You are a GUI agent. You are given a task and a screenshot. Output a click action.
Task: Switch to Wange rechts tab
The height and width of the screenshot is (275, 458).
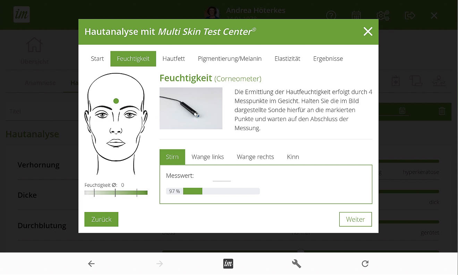(x=255, y=157)
